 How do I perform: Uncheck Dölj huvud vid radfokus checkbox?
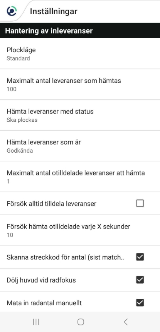(140, 280)
